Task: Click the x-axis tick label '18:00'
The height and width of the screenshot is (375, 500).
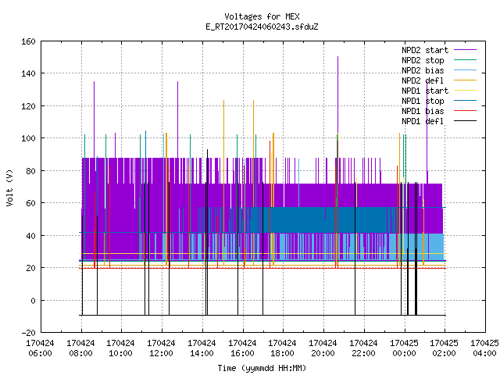Action: [x=283, y=353]
